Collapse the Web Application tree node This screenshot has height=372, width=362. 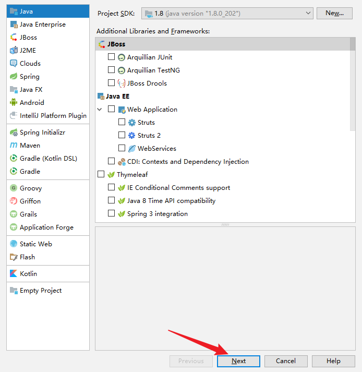pyautogui.click(x=100, y=110)
